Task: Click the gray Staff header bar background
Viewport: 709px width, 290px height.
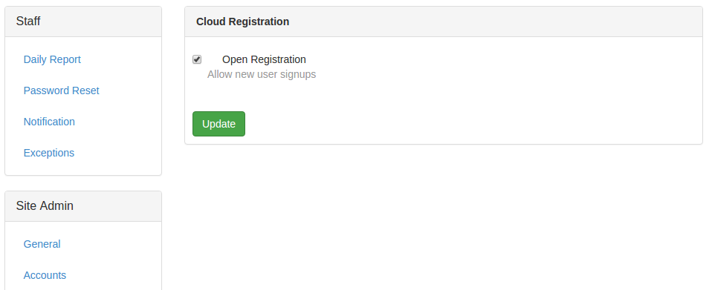Action: pyautogui.click(x=100, y=22)
